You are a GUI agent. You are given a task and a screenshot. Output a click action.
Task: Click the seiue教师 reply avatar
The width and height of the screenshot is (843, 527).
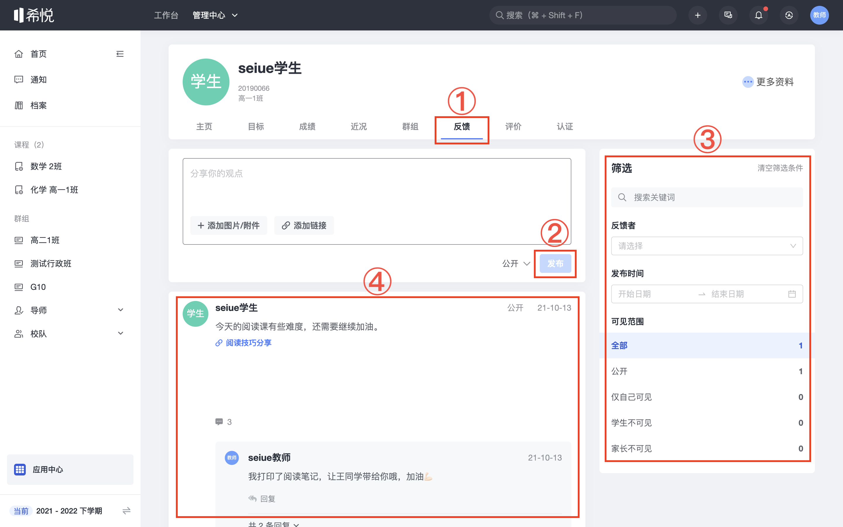[x=232, y=458]
